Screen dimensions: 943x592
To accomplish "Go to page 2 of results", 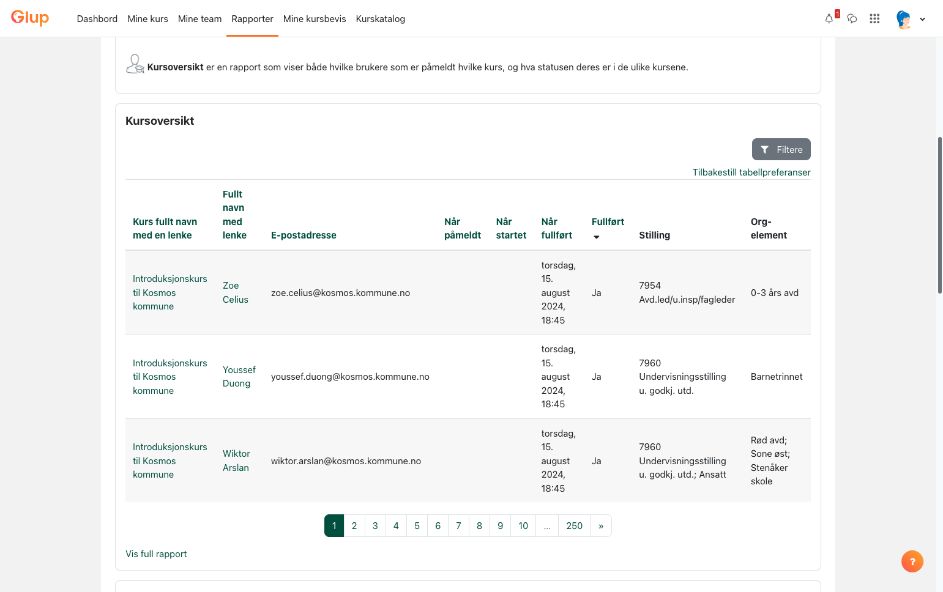I will click(354, 526).
